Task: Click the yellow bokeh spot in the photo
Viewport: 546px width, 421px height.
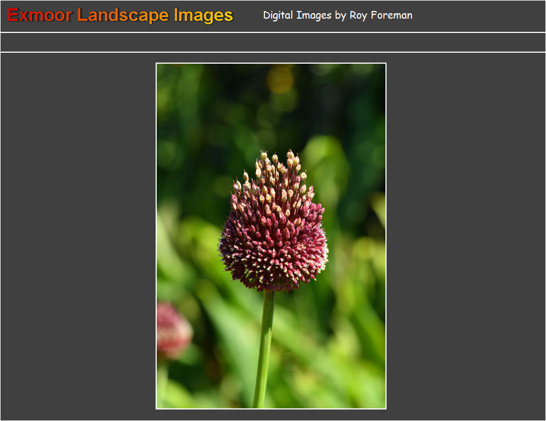Action: (x=280, y=80)
